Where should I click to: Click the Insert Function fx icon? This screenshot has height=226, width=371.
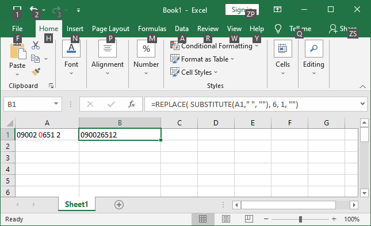coord(132,104)
